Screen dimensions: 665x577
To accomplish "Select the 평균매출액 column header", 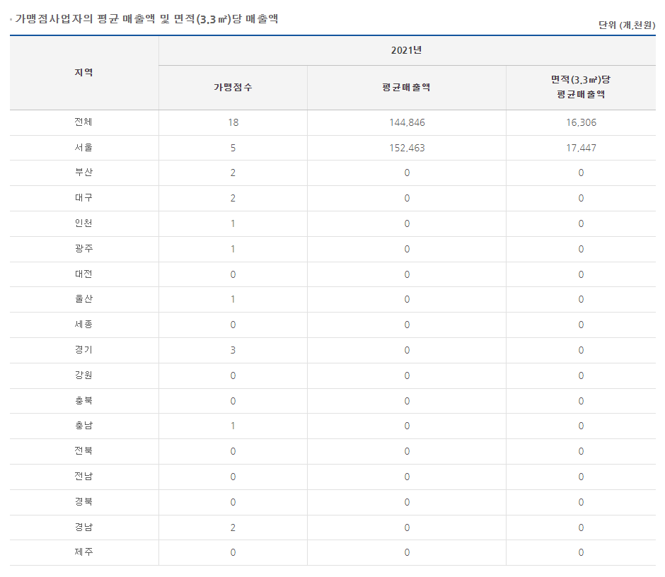I will [x=406, y=87].
